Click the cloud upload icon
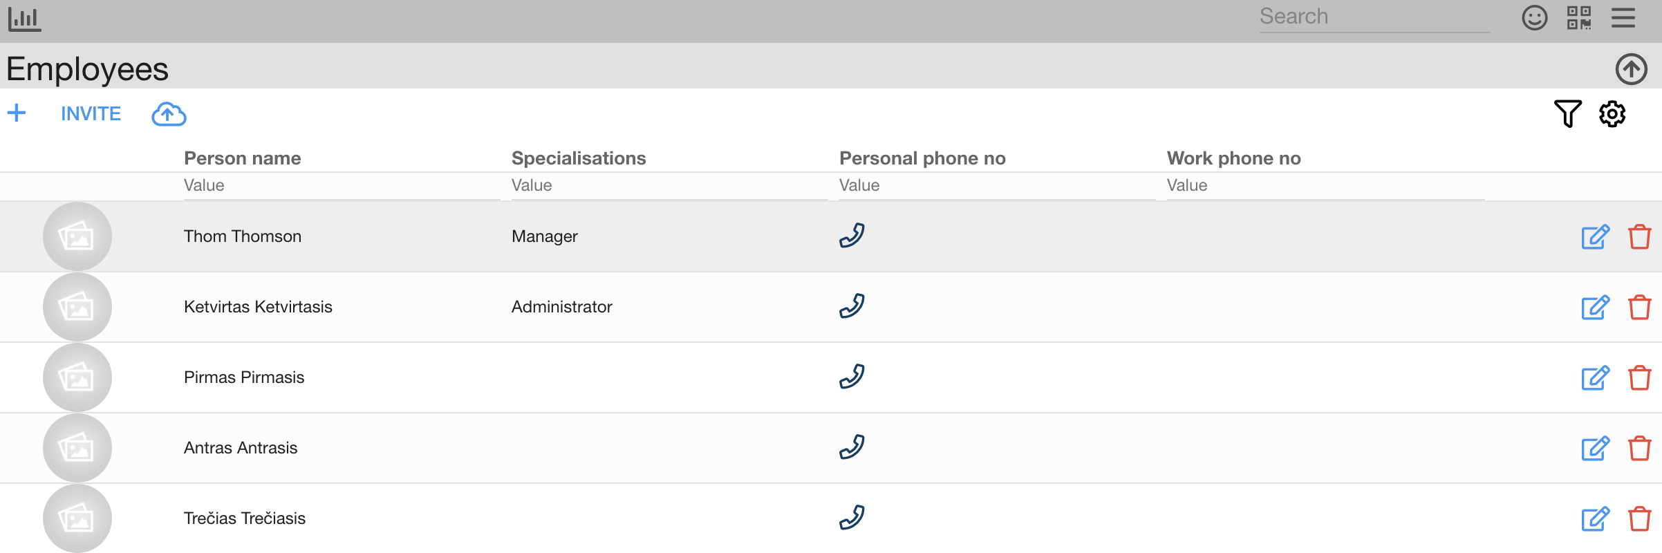 169,114
